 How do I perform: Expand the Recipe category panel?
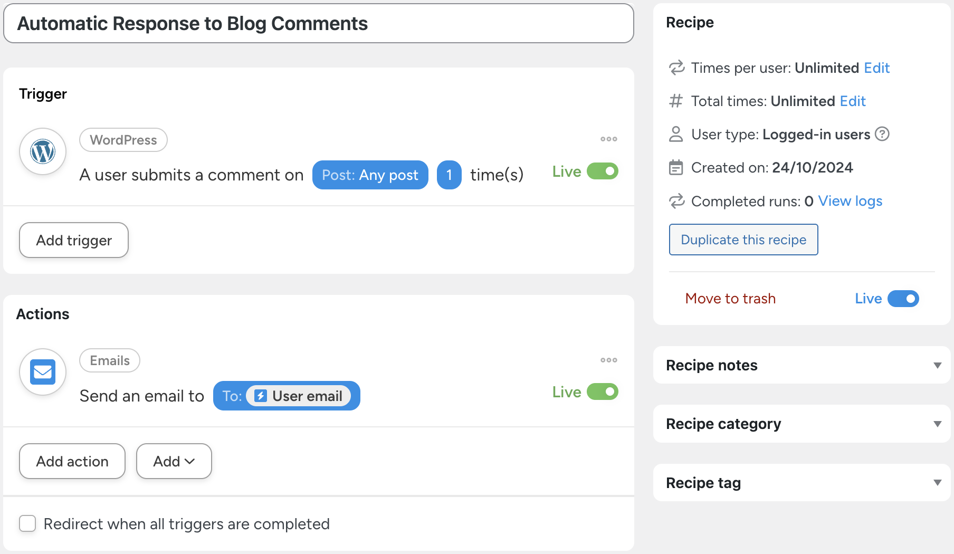point(937,424)
